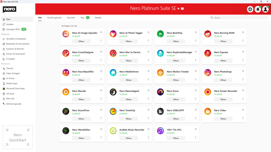Expand the dropdown next to Nero Platinum Suite SE
Viewport: 271px width, 152px height.
tap(179, 8)
